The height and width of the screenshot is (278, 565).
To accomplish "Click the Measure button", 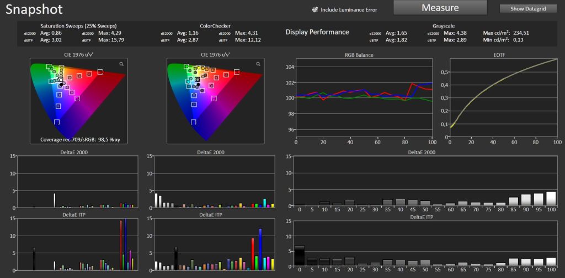I will [440, 8].
